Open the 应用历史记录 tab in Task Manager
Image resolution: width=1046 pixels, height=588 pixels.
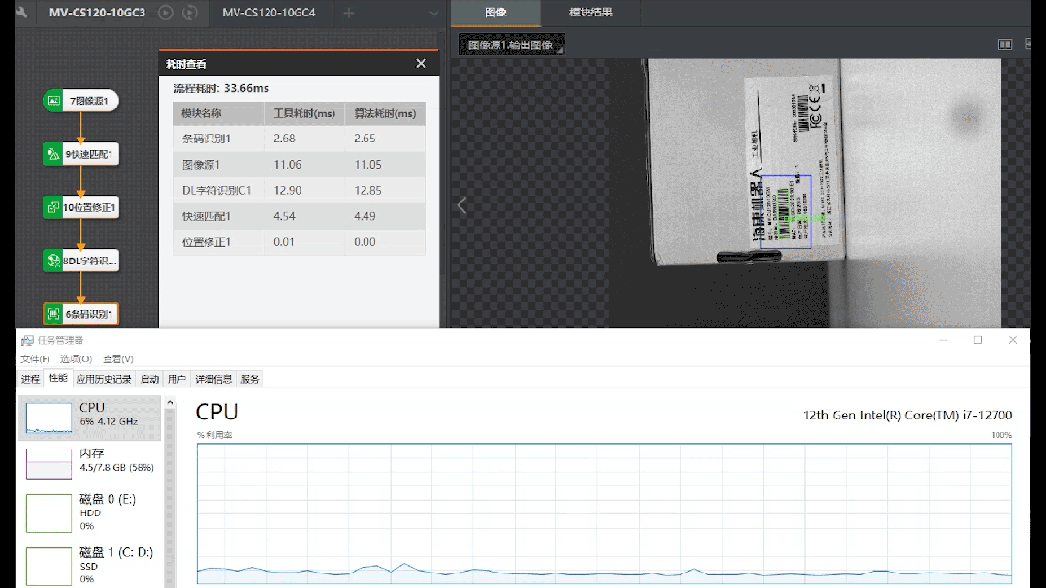104,379
